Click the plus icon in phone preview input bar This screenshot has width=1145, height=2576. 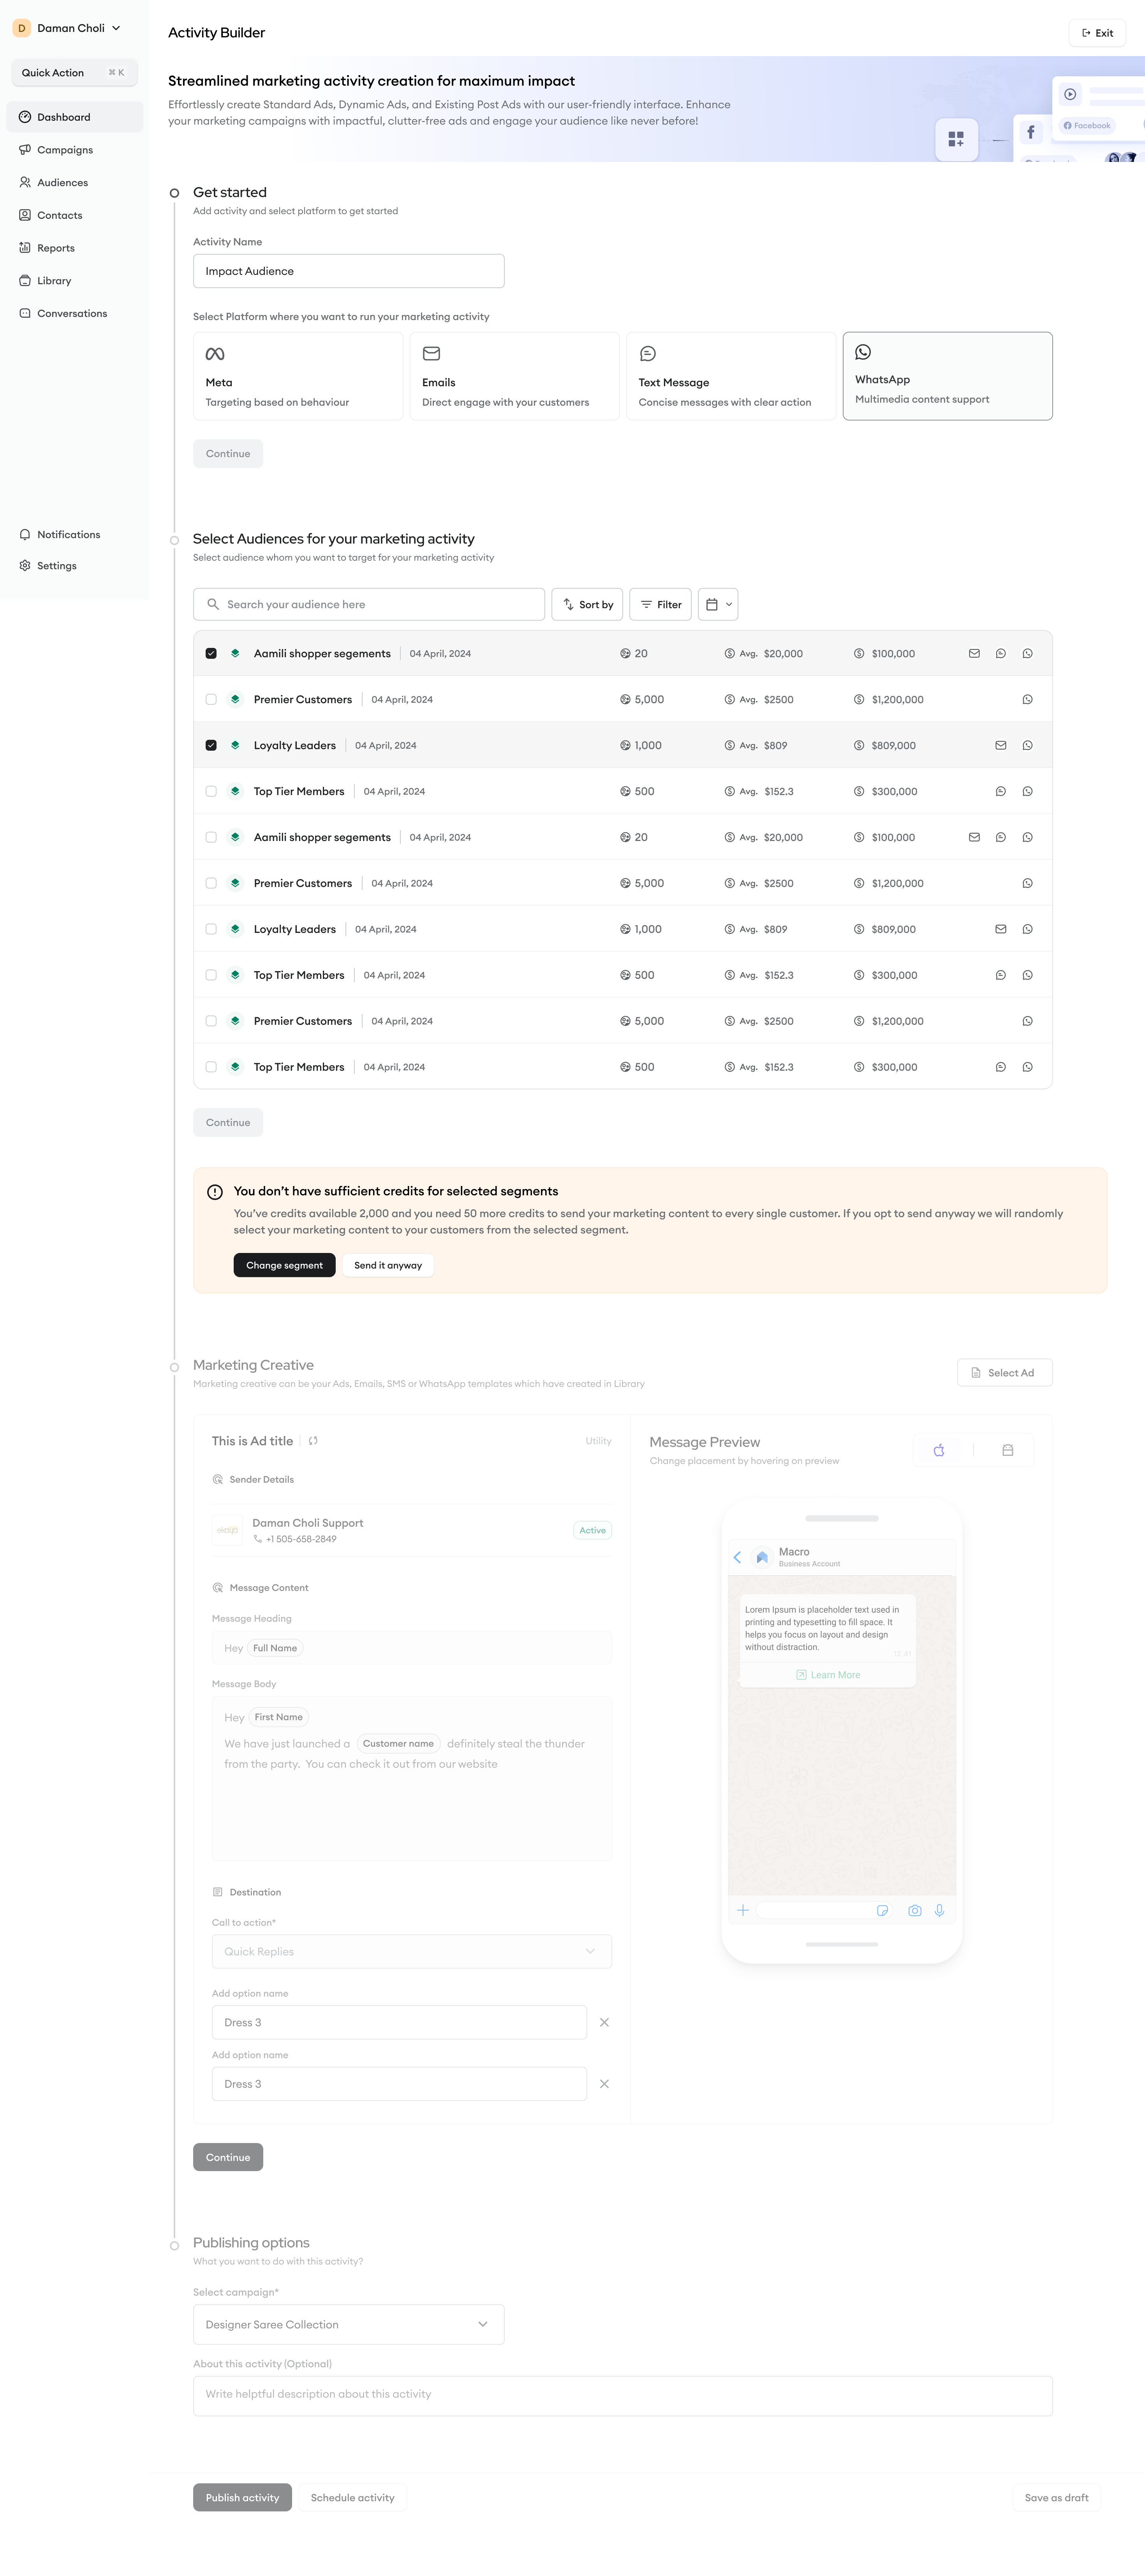pyautogui.click(x=743, y=1910)
